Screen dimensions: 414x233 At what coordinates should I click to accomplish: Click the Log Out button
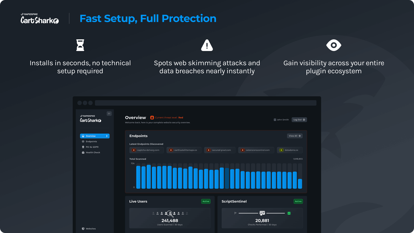[299, 120]
